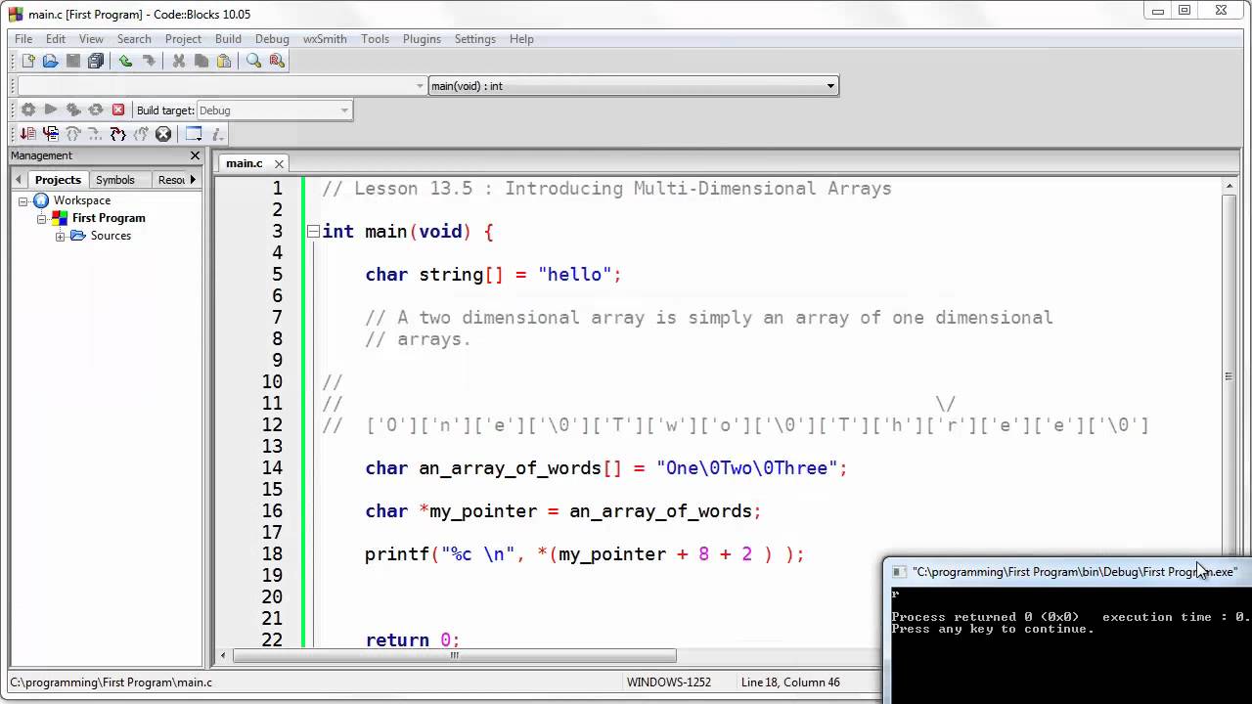Viewport: 1252px width, 704px height.
Task: Open the View menu
Action: coord(91,39)
